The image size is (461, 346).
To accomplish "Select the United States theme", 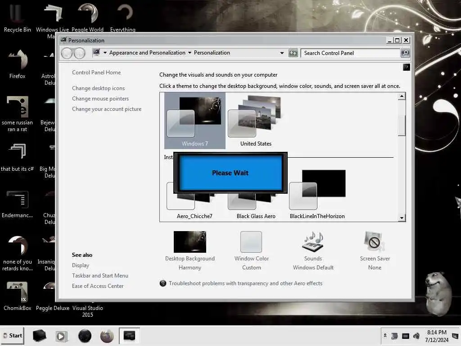I will 256,121.
